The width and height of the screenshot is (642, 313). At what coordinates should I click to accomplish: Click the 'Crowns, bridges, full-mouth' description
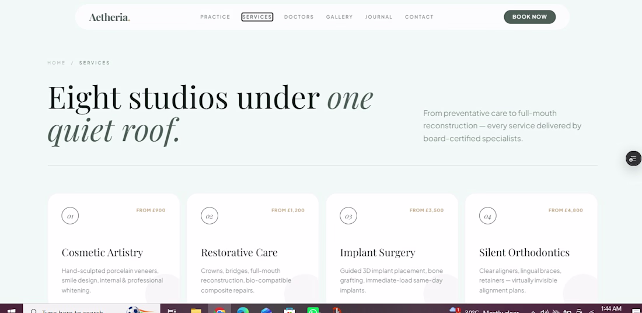point(246,280)
